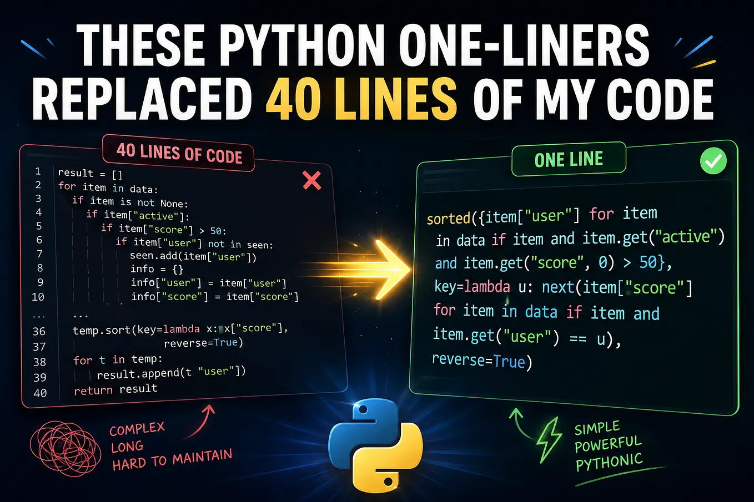Click the red tangled scribble icon

[x=65, y=449]
